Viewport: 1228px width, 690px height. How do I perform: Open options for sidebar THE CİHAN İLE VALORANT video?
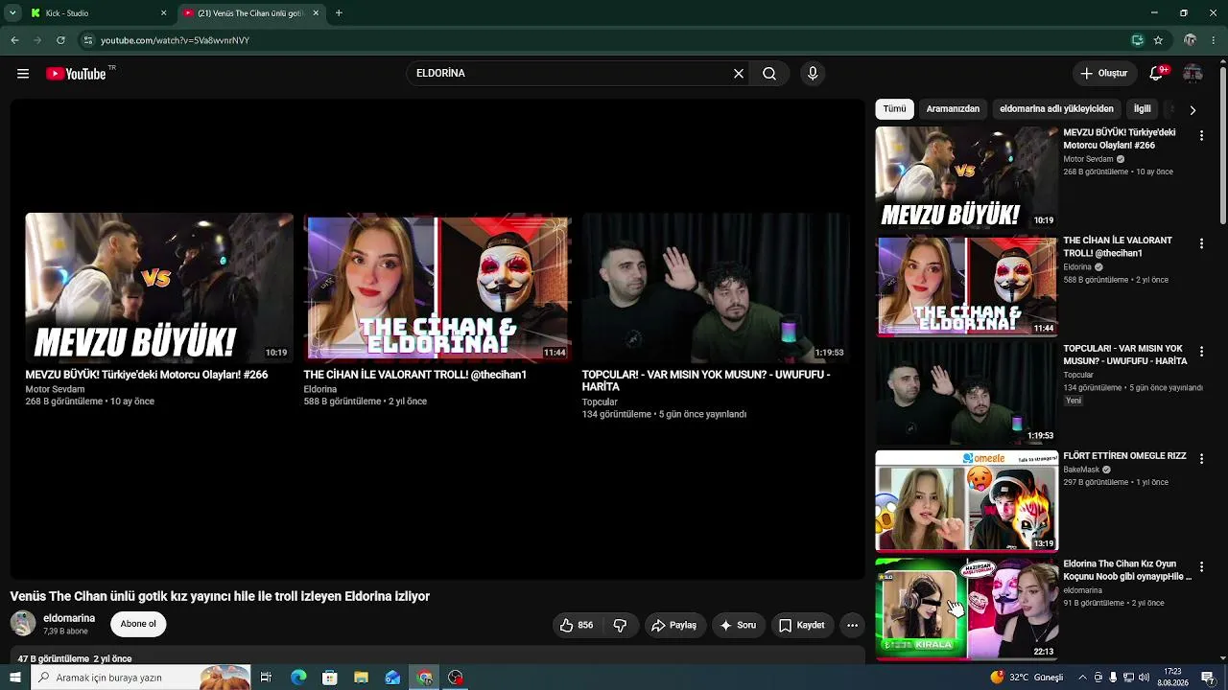1201,244
